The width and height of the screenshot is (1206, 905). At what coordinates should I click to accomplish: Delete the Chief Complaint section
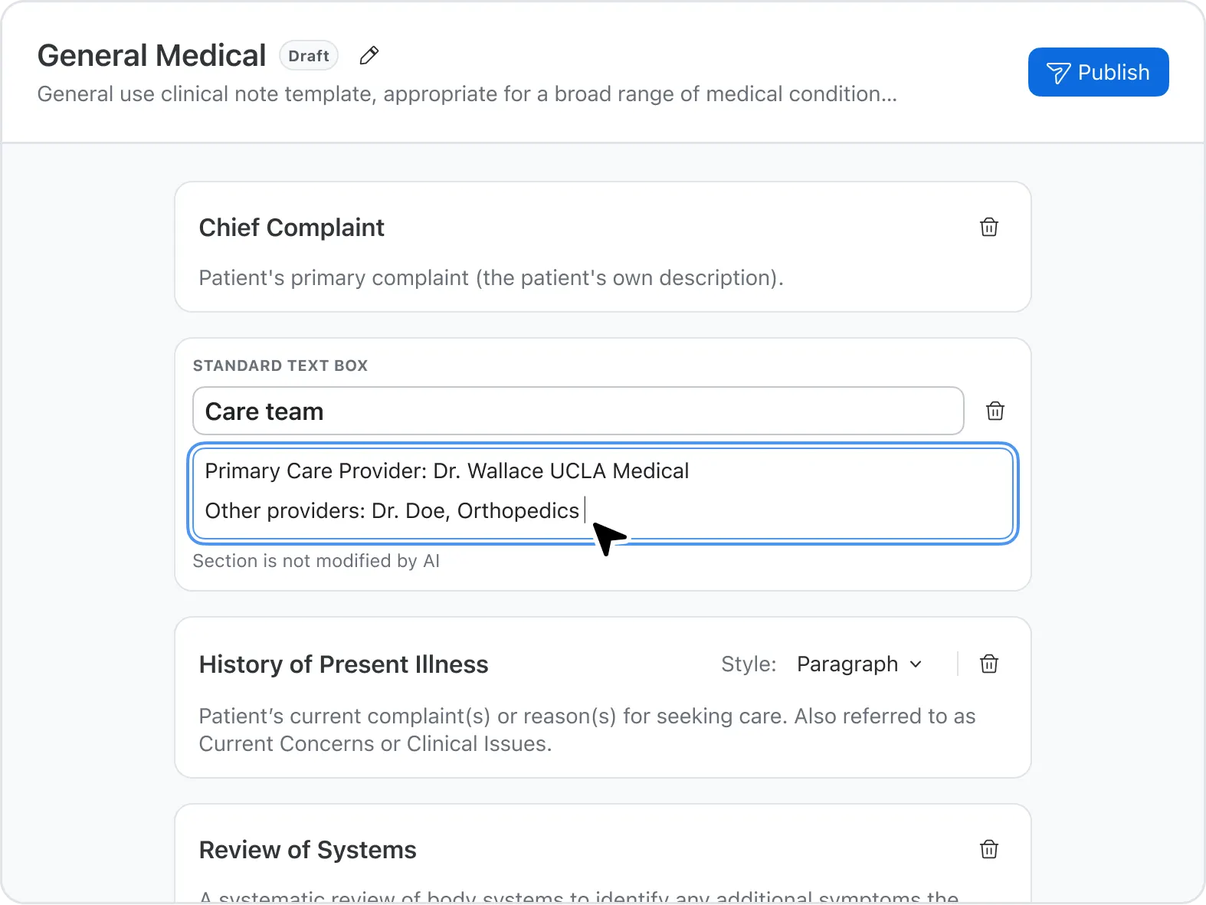pos(989,228)
